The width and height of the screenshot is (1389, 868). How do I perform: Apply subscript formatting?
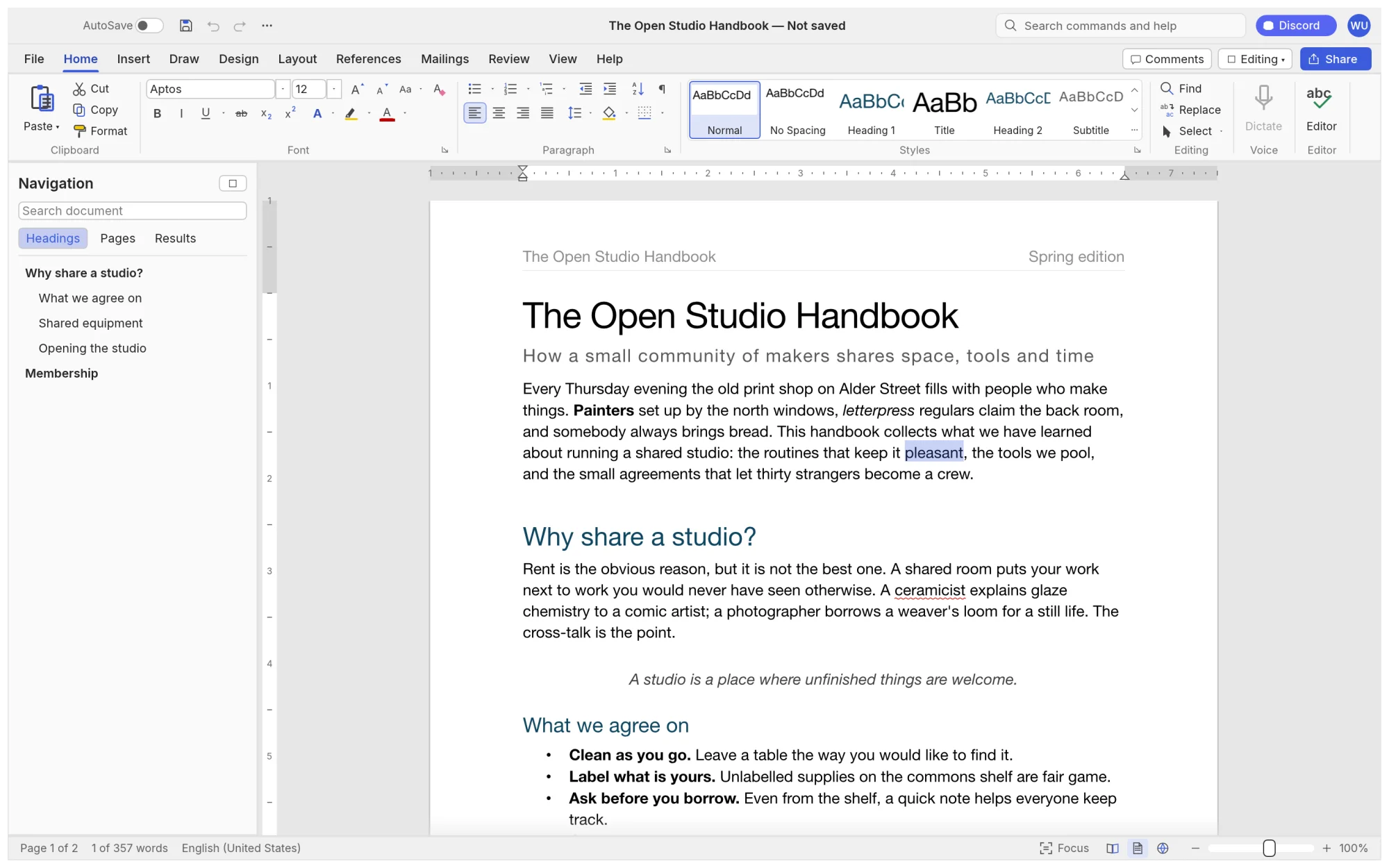click(x=266, y=113)
